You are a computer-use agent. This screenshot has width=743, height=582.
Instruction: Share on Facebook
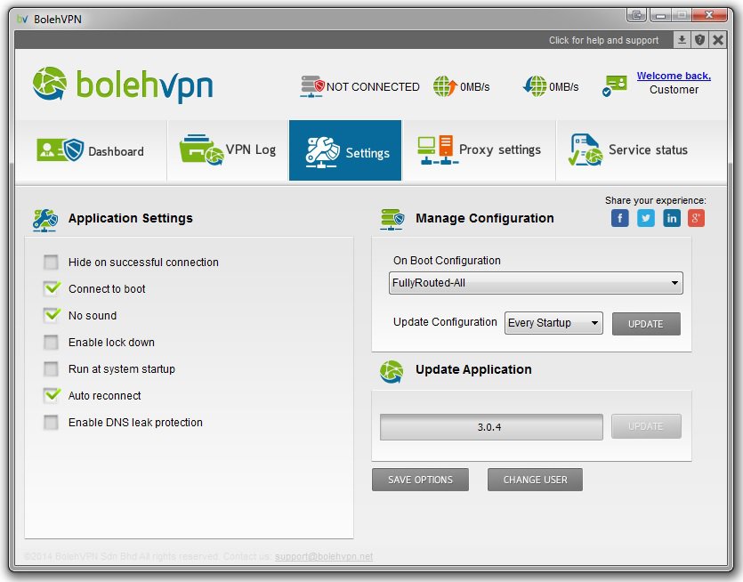click(620, 219)
